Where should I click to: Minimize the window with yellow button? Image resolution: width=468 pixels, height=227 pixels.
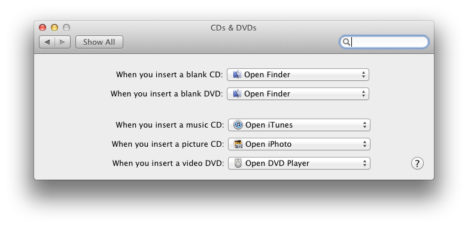pyautogui.click(x=54, y=28)
